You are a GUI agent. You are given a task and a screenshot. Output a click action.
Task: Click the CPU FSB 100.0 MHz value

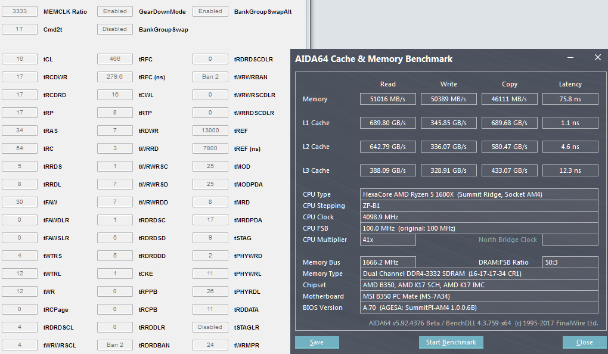click(x=479, y=228)
